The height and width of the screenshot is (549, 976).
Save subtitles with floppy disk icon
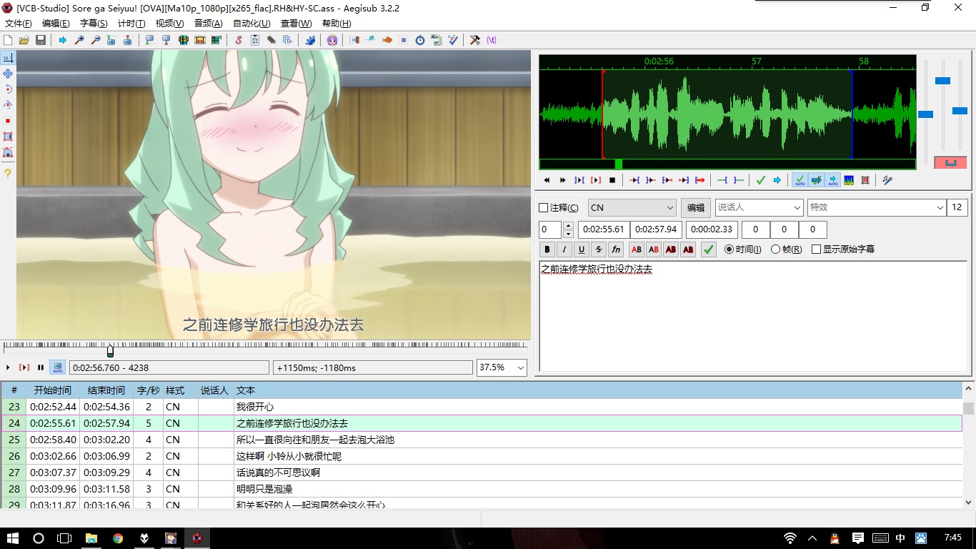tap(40, 40)
